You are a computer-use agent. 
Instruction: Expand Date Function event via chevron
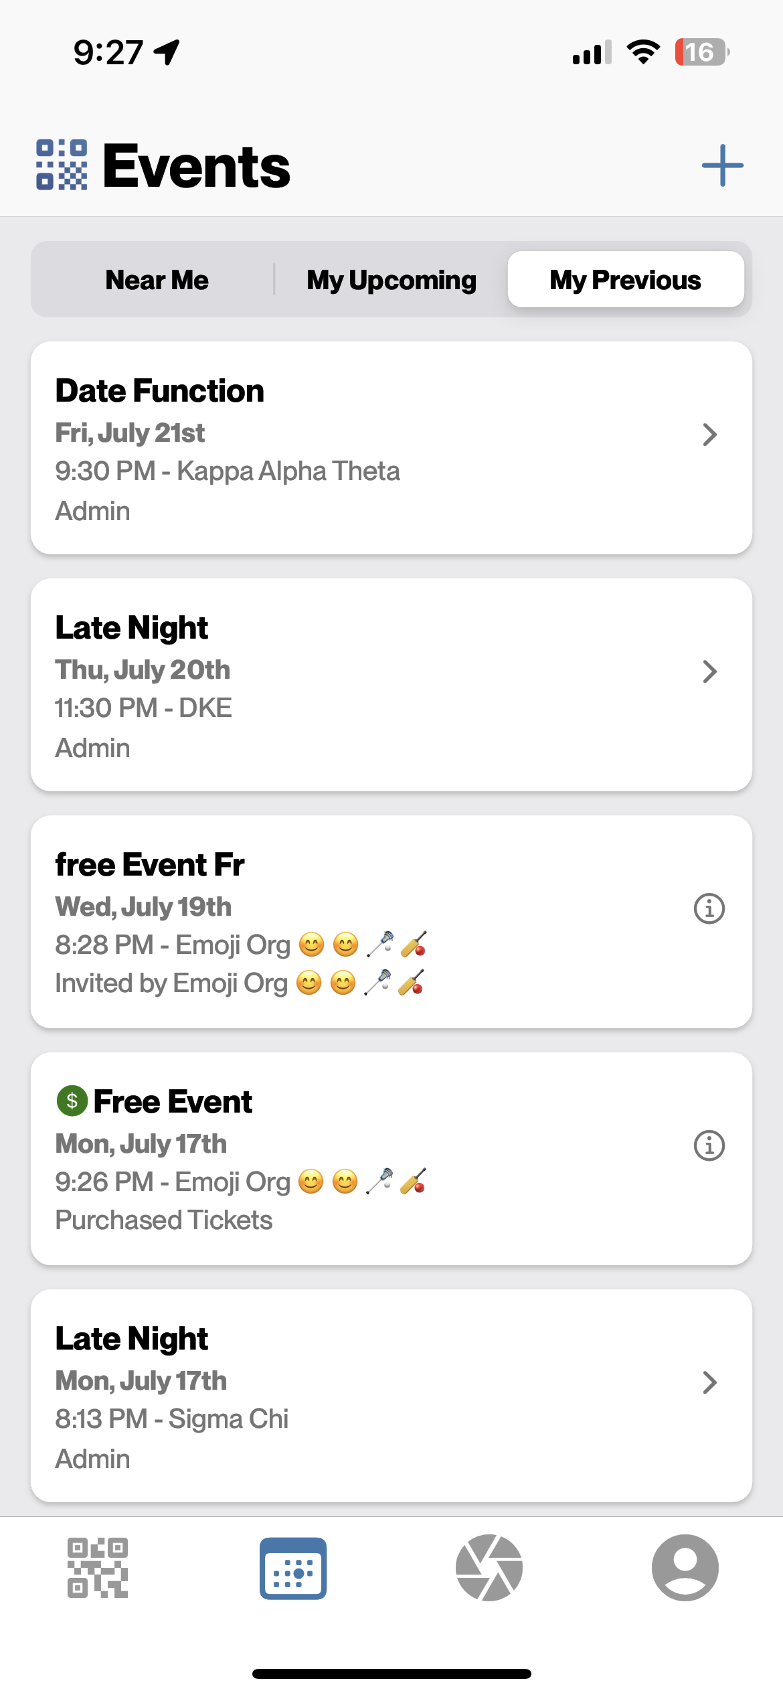710,434
